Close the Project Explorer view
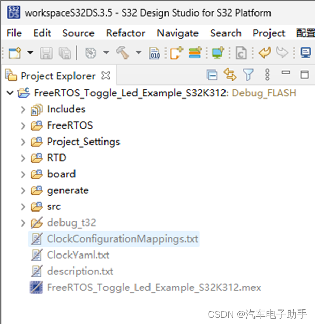This screenshot has height=324, width=315. click(x=106, y=75)
